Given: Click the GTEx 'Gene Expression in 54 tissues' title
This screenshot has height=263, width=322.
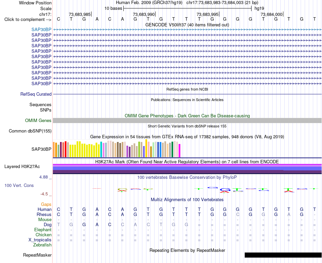Looking at the screenshot, I should point(187,137).
